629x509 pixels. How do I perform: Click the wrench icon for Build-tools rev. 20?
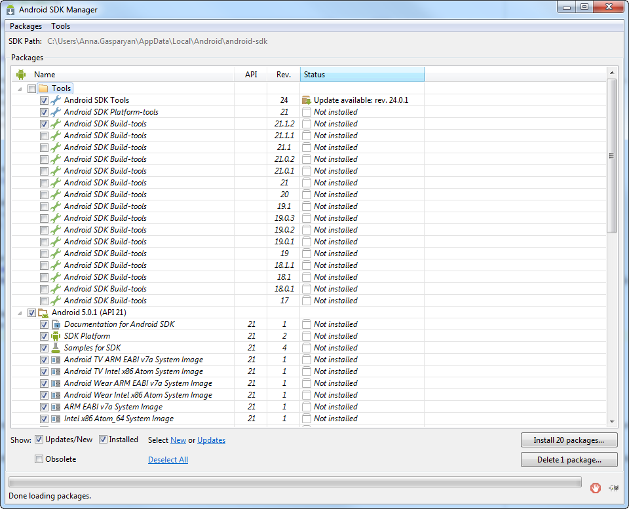point(56,195)
